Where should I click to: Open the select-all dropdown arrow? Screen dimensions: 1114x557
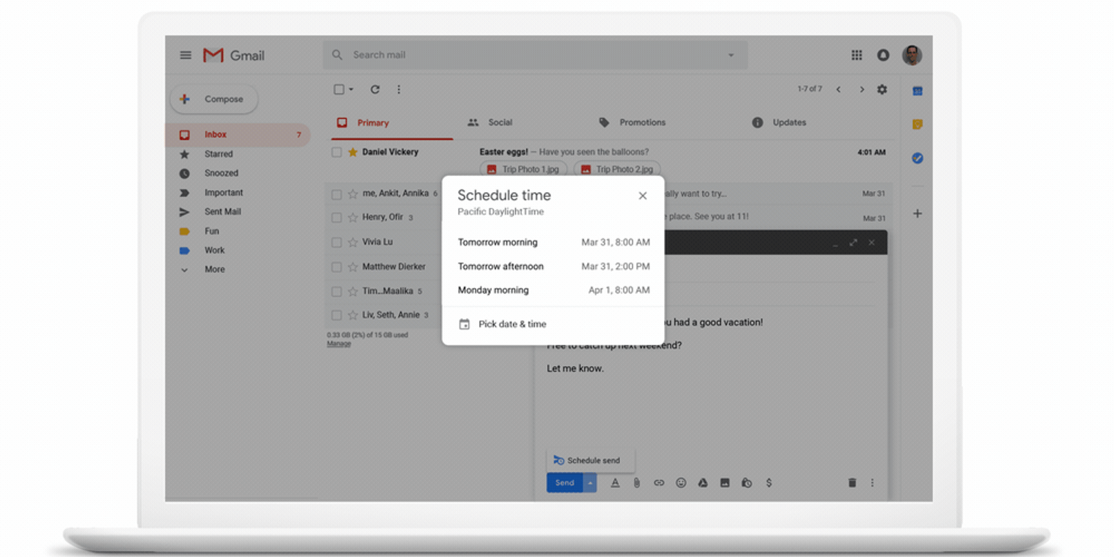[351, 89]
